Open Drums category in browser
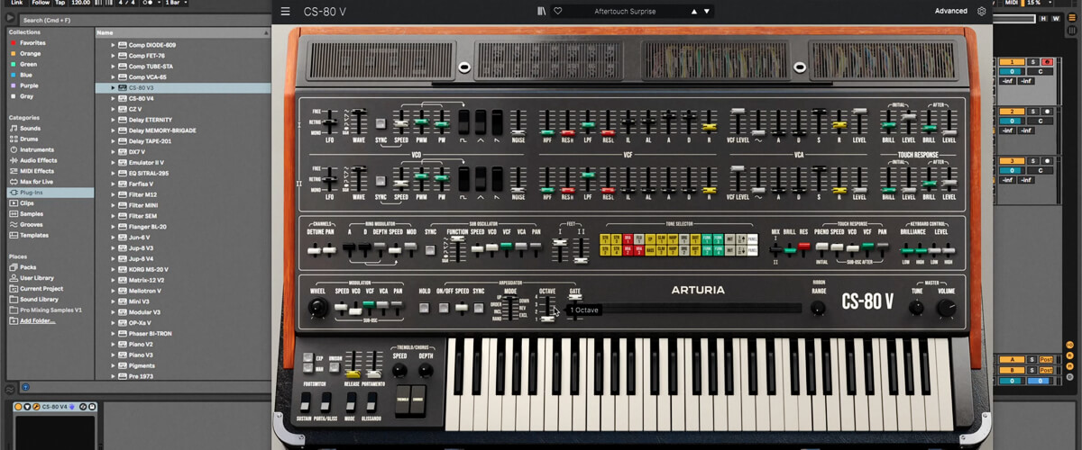 31,139
